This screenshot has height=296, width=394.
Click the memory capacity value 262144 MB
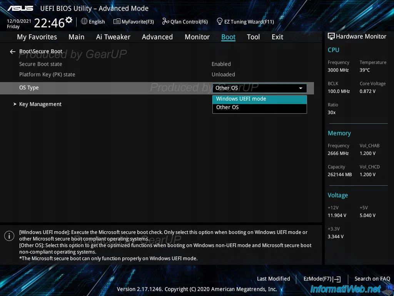(x=340, y=175)
